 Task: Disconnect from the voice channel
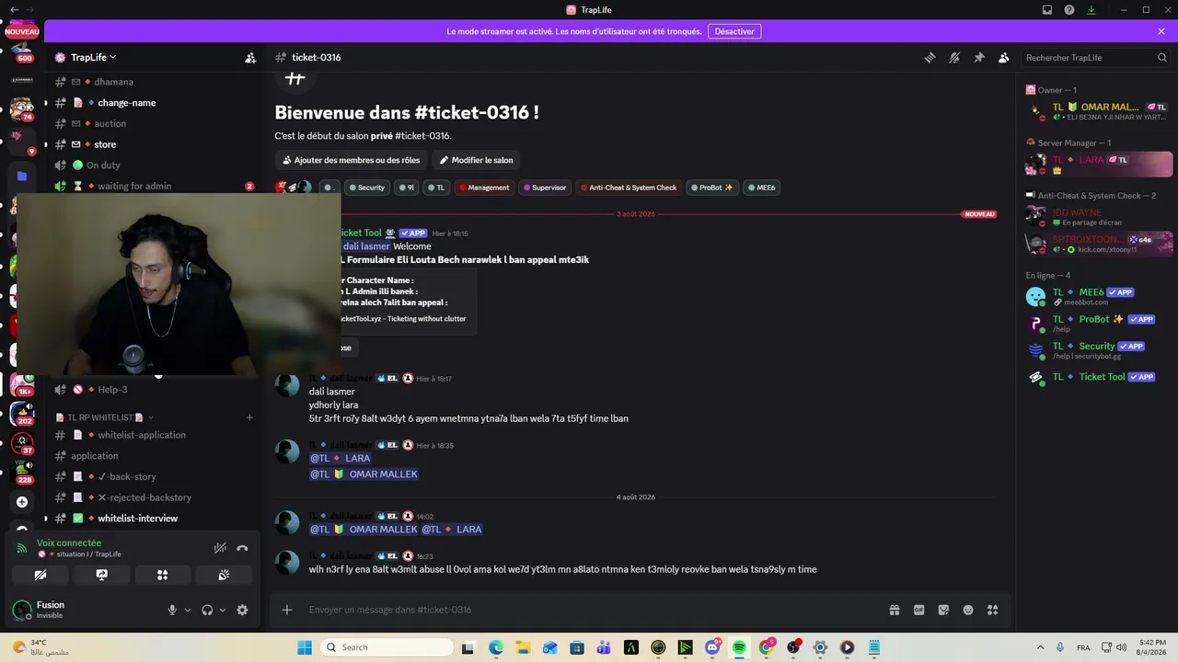point(242,548)
